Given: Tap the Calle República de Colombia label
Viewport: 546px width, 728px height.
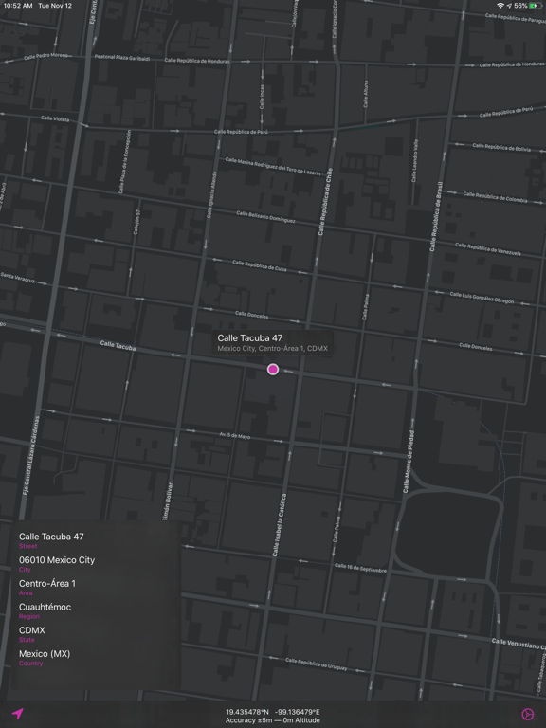Looking at the screenshot, I should 495,197.
